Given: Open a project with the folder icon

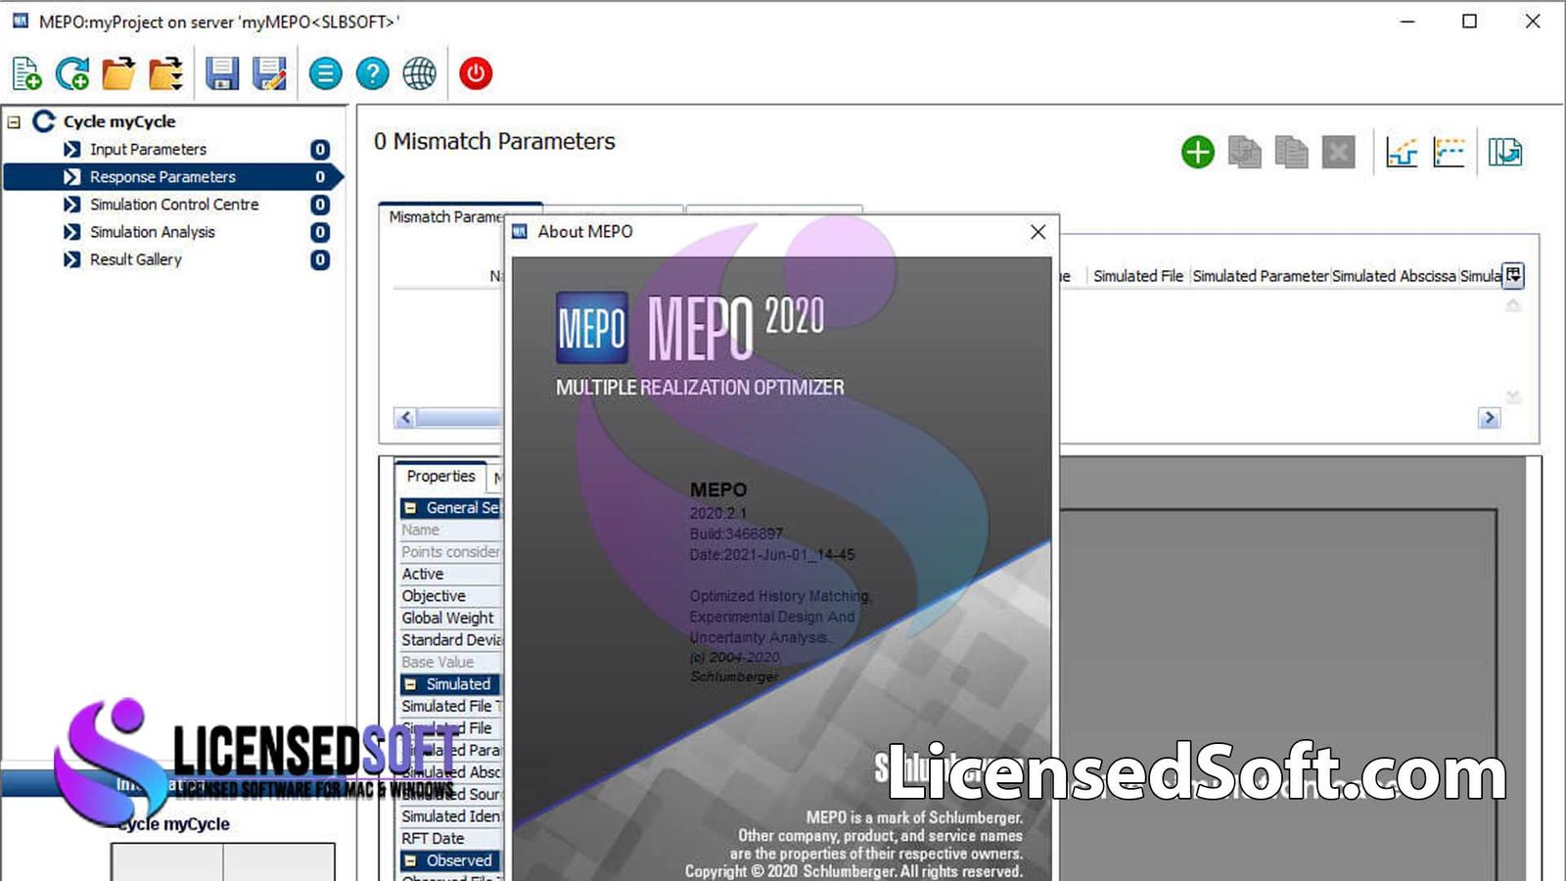Looking at the screenshot, I should [118, 73].
